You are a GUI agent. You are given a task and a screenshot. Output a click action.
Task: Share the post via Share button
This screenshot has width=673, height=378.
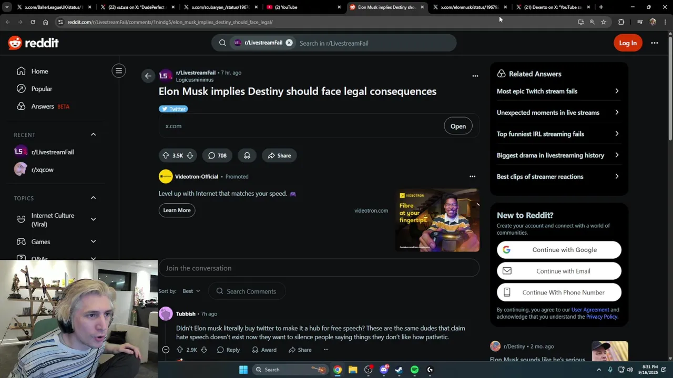coord(279,155)
